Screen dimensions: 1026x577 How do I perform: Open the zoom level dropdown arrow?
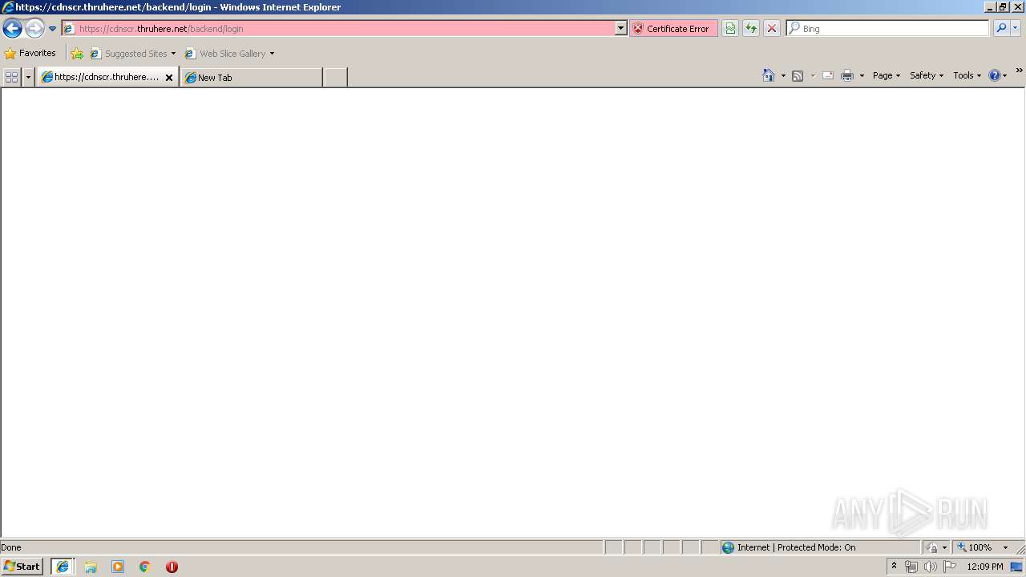(1005, 547)
